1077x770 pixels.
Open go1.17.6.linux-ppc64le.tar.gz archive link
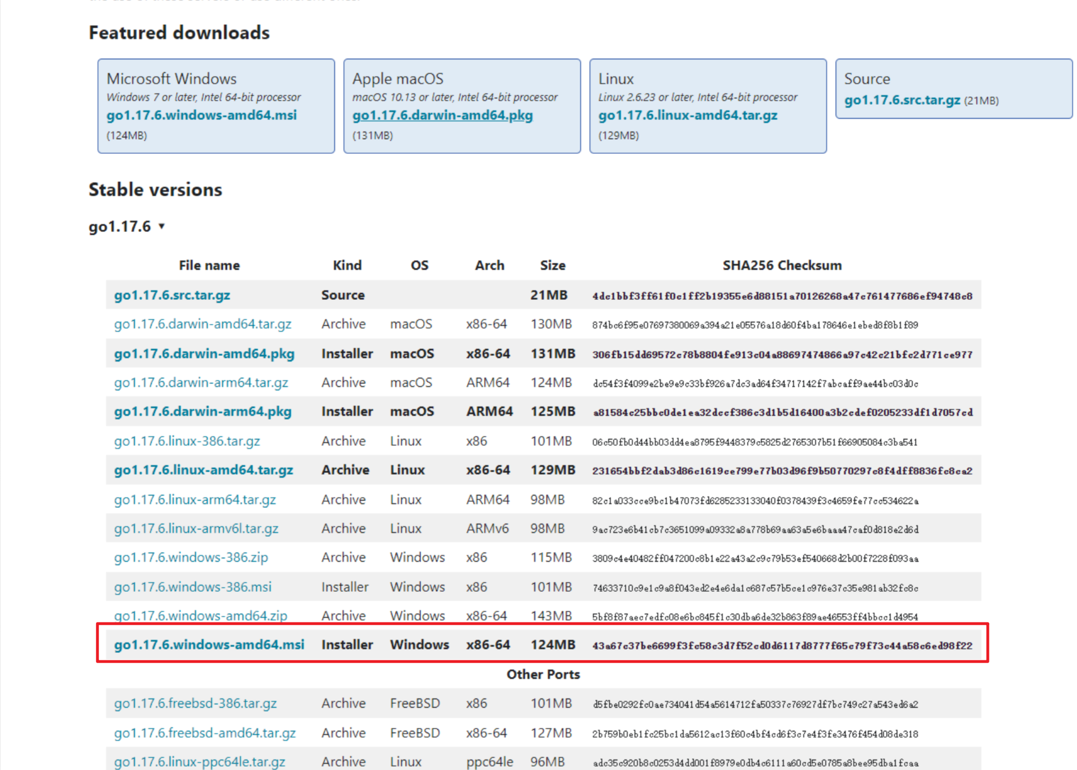pyautogui.click(x=200, y=762)
